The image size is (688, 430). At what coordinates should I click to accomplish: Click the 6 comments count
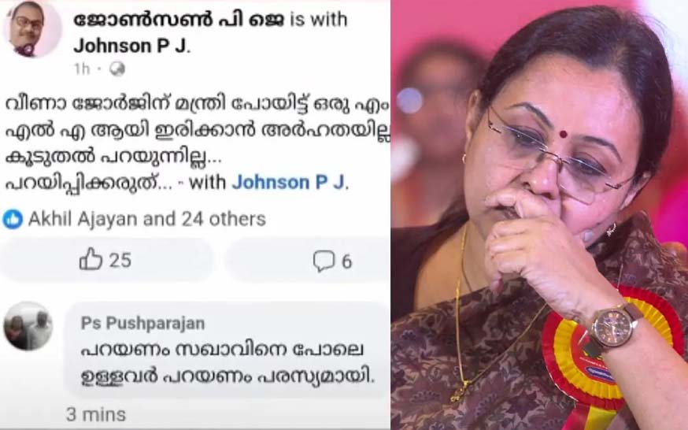(346, 262)
